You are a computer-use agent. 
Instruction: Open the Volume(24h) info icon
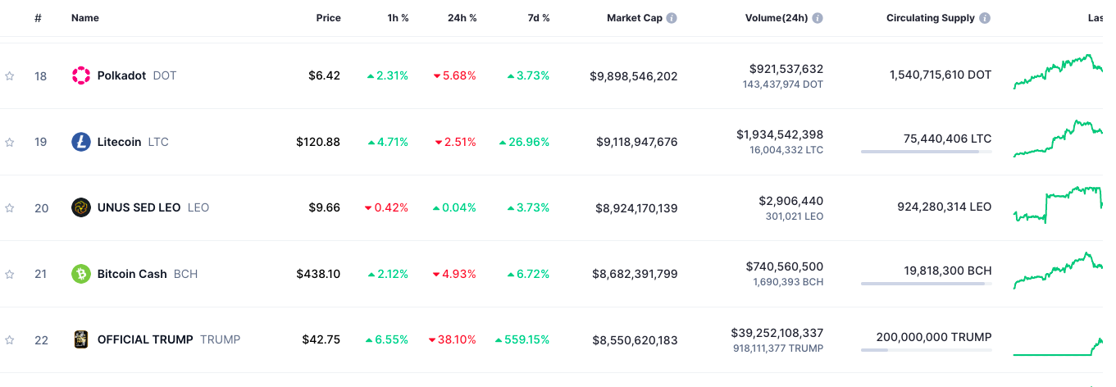(x=818, y=18)
